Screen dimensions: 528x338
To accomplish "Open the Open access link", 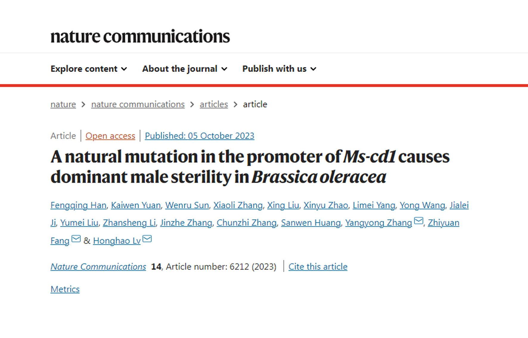I will point(110,136).
